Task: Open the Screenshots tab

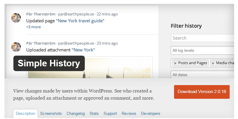Action: coord(51,113)
